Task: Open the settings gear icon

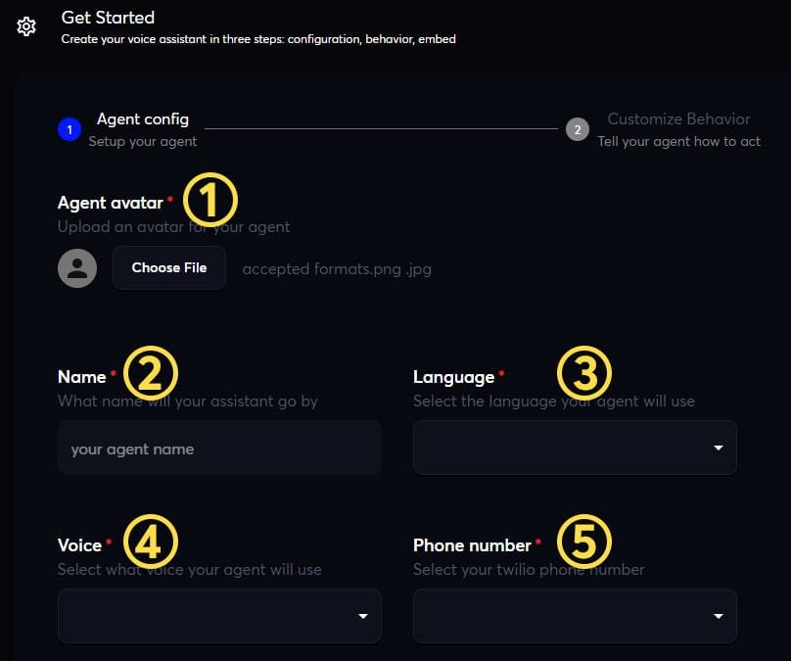Action: click(26, 26)
